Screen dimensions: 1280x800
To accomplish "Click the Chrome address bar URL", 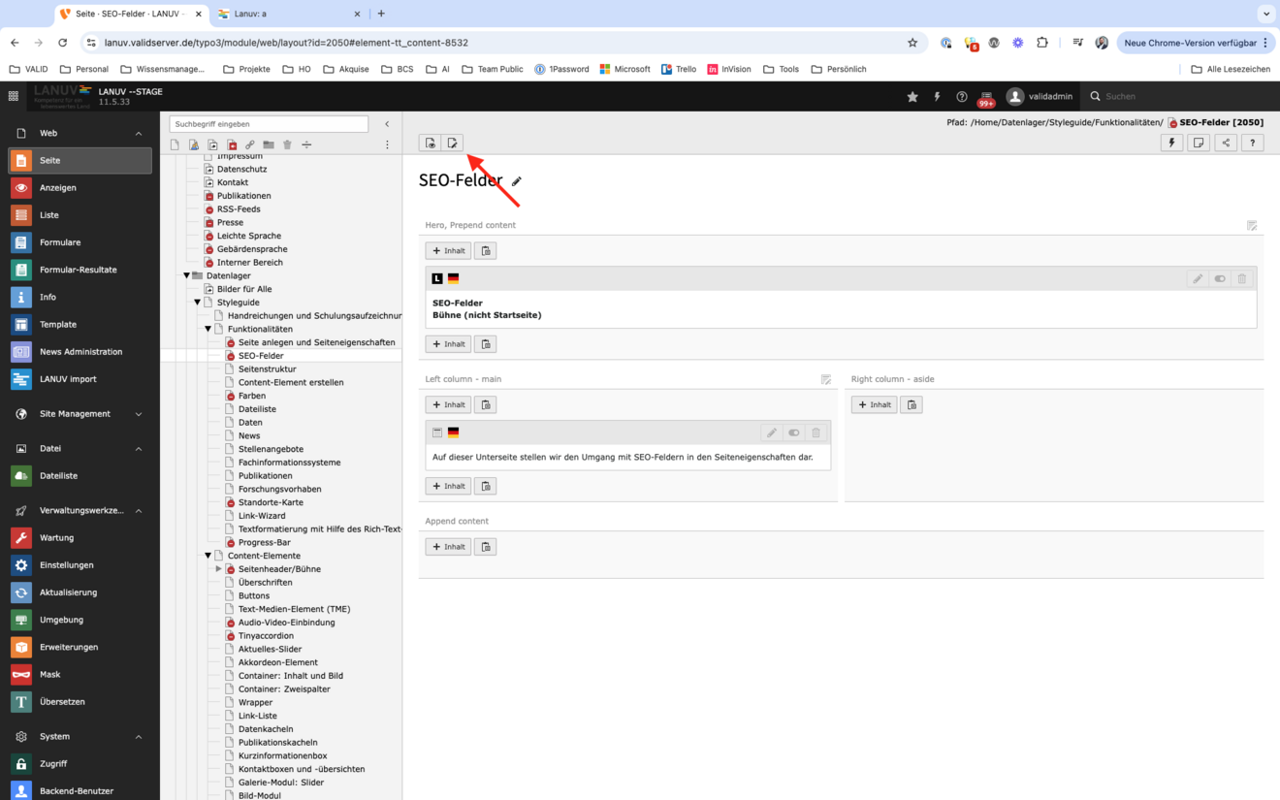I will point(286,43).
